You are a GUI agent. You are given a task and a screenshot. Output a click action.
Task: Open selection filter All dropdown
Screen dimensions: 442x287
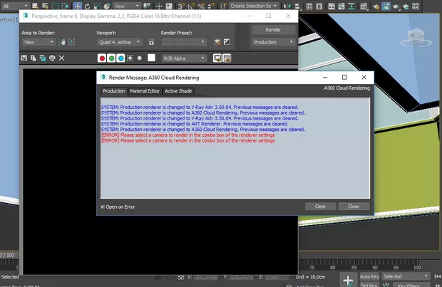pos(15,6)
